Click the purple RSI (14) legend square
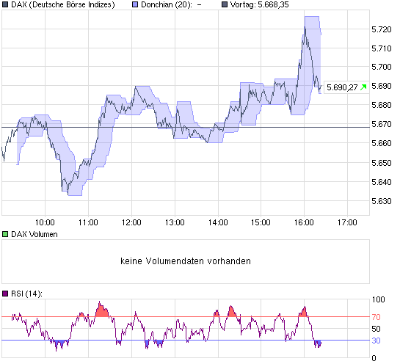The width and height of the screenshot is (400, 364). (x=5, y=294)
